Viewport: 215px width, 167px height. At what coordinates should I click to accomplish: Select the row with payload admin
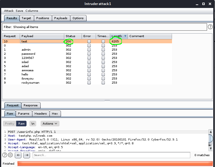tap(87, 50)
